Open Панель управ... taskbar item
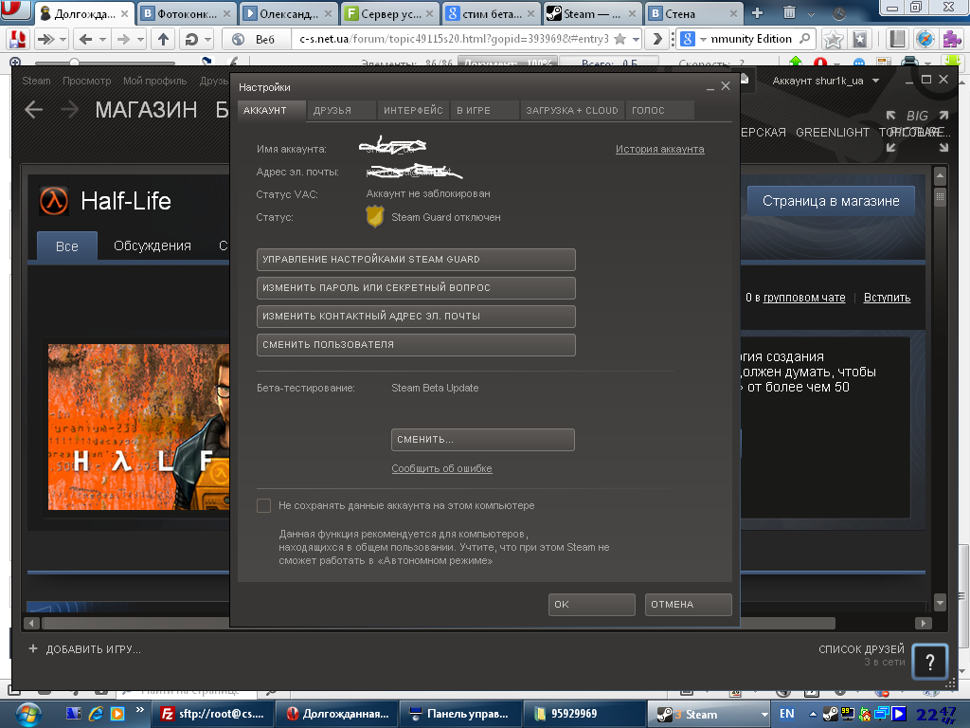Viewport: 970px width, 728px height. (460, 714)
